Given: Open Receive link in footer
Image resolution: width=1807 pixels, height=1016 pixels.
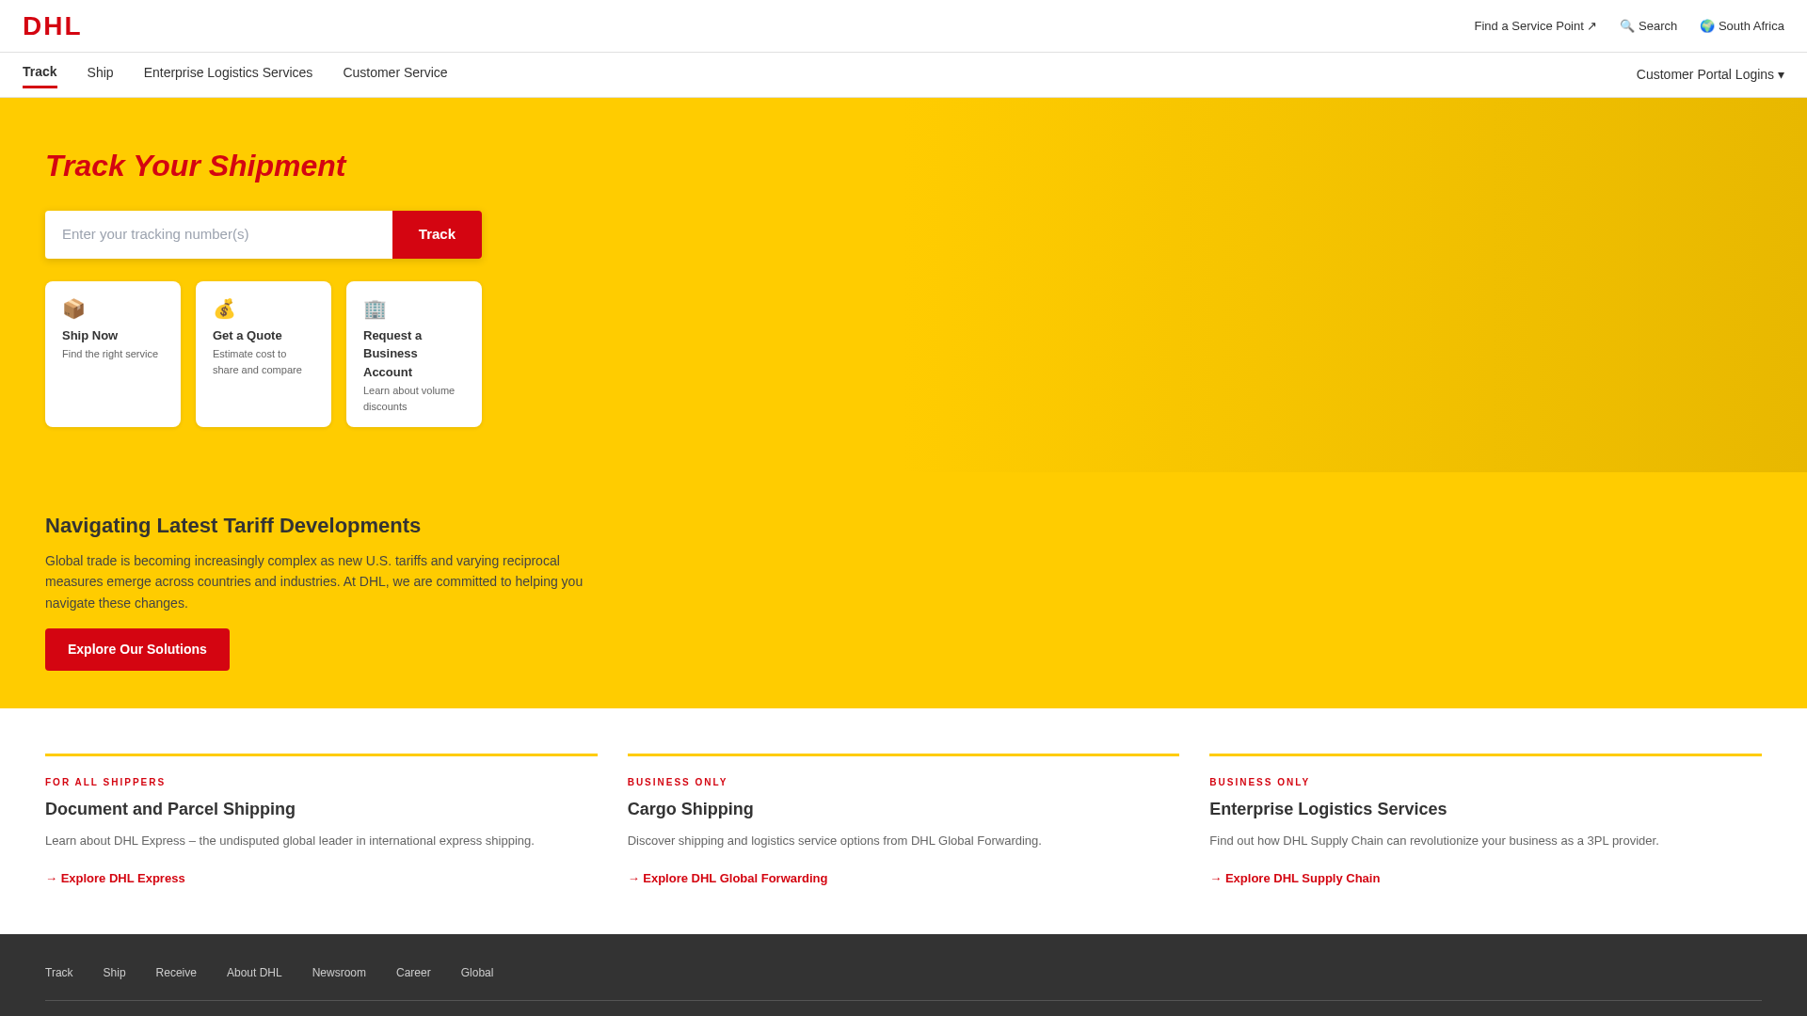Looking at the screenshot, I should pyautogui.click(x=176, y=973).
